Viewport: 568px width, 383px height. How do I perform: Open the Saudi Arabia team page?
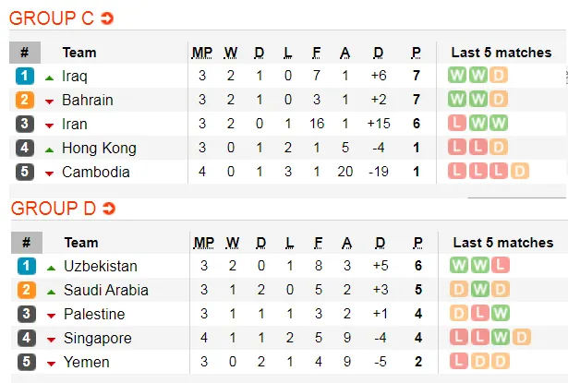pyautogui.click(x=106, y=290)
